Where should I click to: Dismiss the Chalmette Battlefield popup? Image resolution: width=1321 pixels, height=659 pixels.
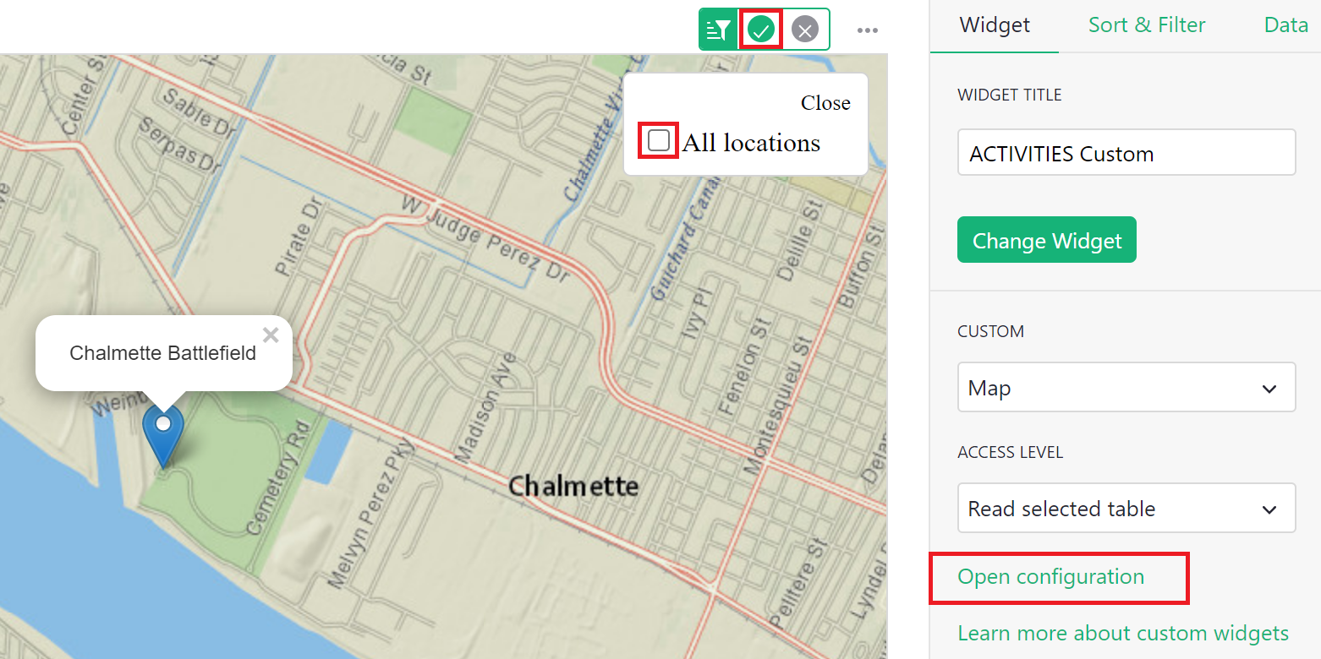270,335
